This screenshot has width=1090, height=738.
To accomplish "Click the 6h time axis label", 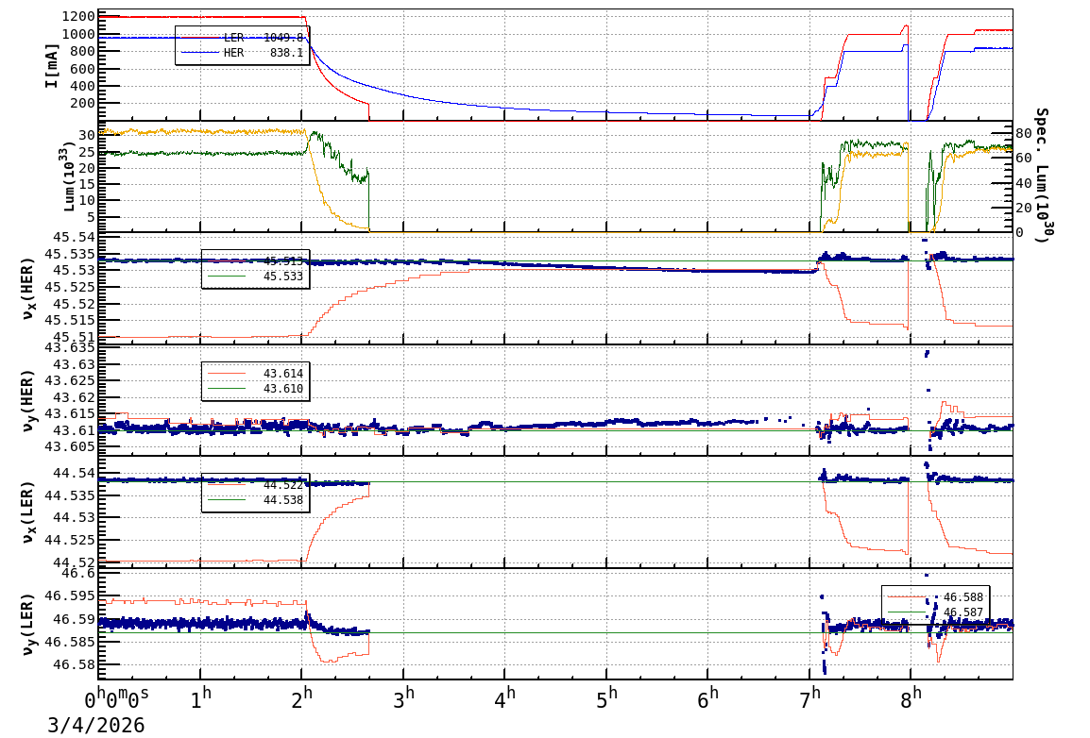I will coord(708,698).
